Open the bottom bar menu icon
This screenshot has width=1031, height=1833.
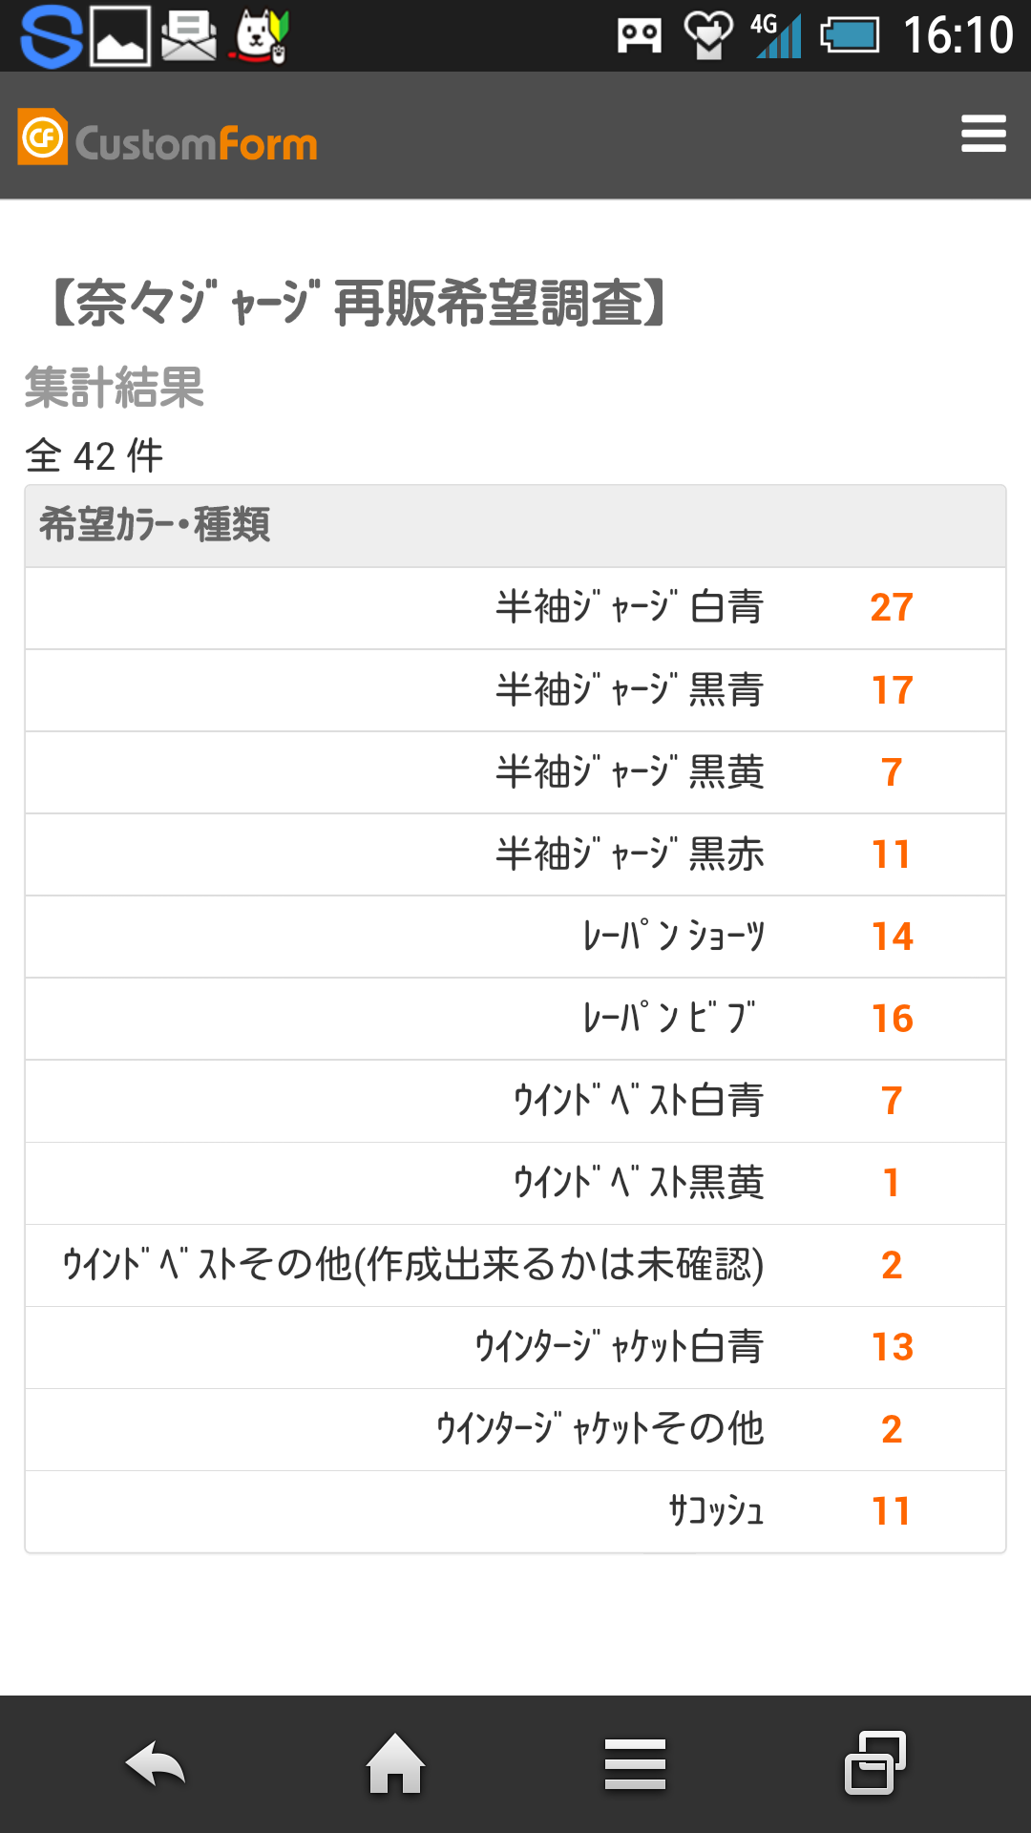tap(635, 1763)
